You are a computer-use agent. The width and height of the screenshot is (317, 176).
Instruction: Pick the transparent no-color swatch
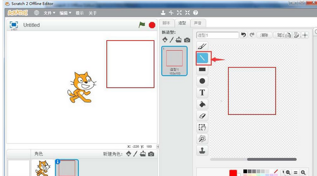[276, 171]
